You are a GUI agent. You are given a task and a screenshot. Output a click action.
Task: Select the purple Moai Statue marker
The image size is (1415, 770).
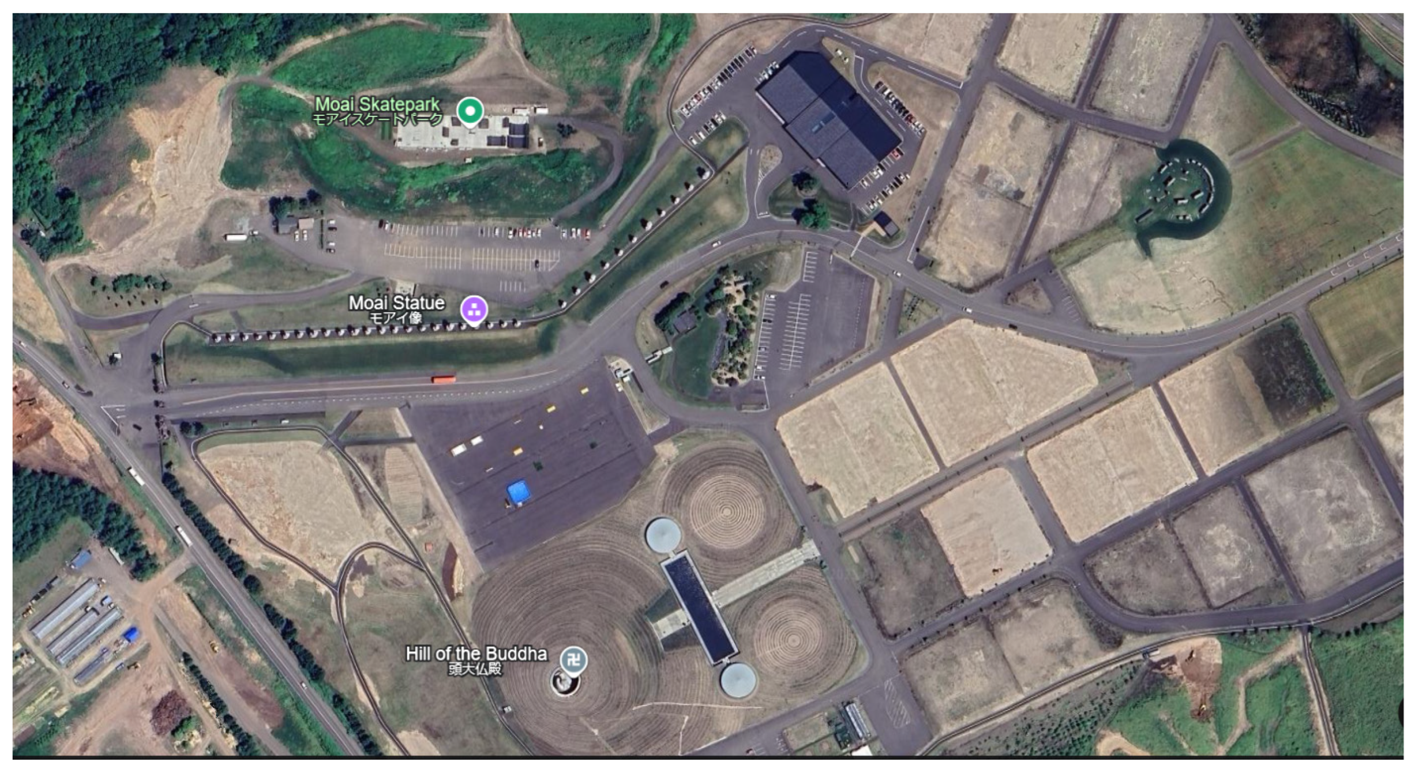click(x=474, y=309)
